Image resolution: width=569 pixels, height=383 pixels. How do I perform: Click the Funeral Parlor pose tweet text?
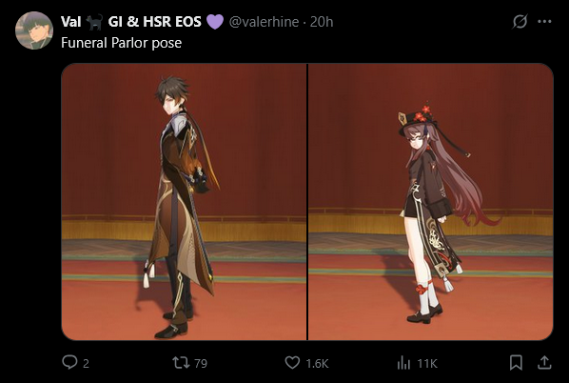tap(121, 43)
